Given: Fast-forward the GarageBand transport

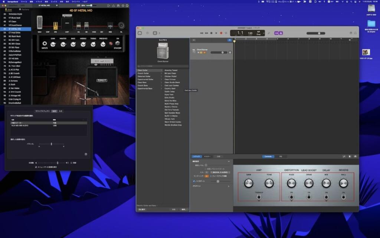Looking at the screenshot, I should click(x=206, y=33).
